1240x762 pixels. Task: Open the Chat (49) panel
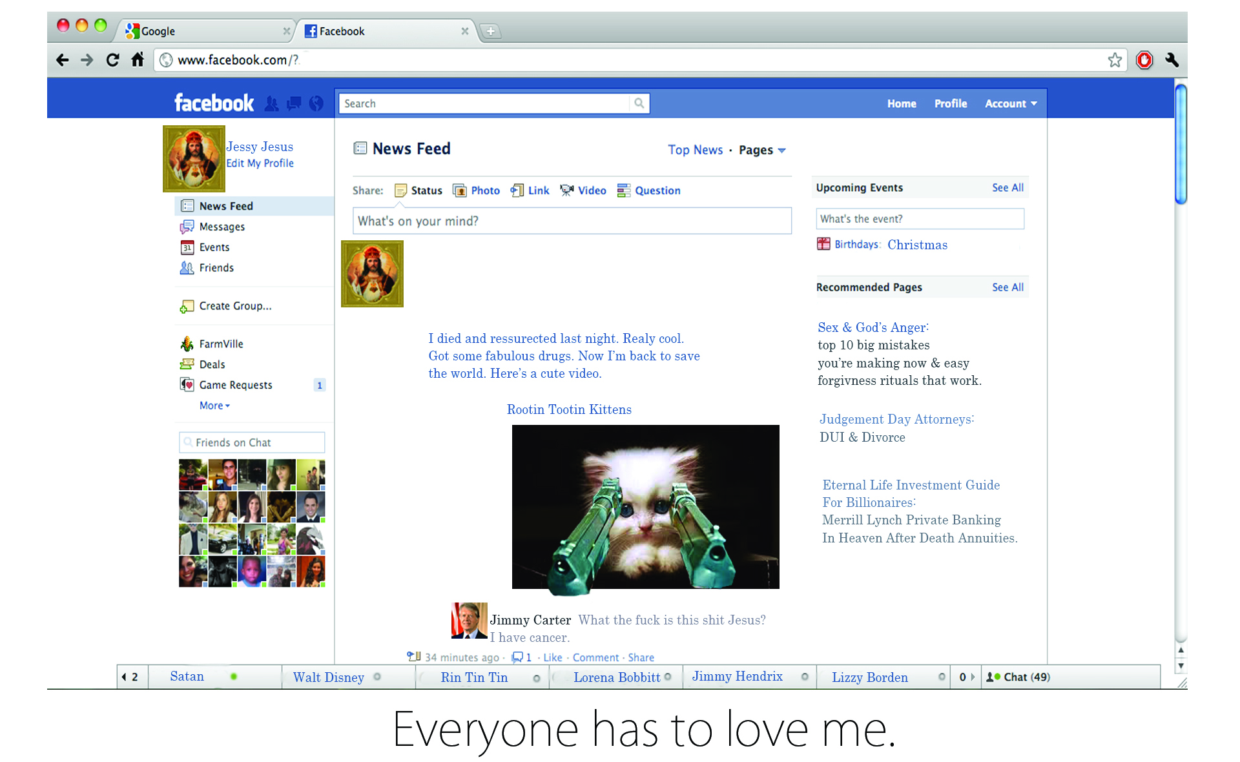coord(1070,677)
